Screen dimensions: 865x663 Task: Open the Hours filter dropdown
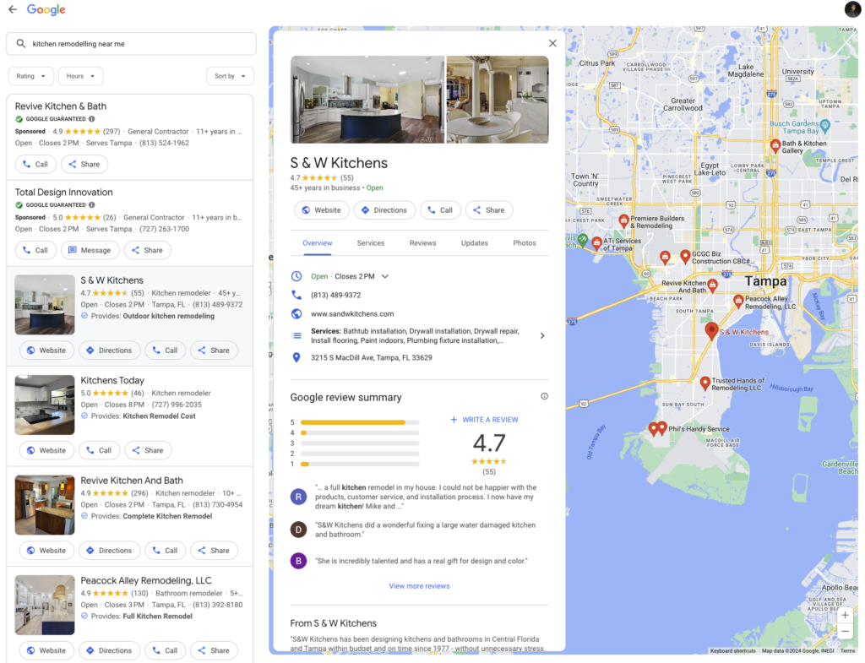point(80,76)
